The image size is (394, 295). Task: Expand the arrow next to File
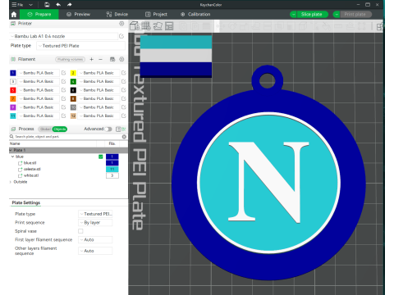(x=30, y=5)
